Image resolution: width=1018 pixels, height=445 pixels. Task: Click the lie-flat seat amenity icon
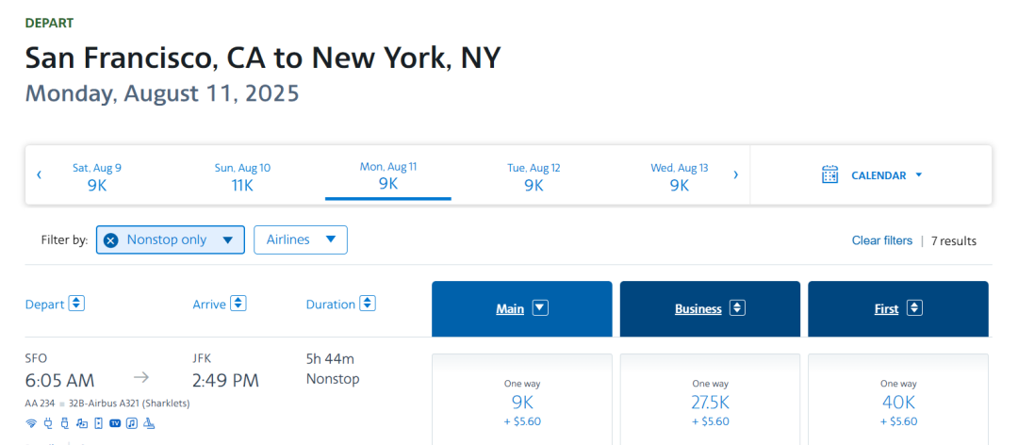click(149, 423)
